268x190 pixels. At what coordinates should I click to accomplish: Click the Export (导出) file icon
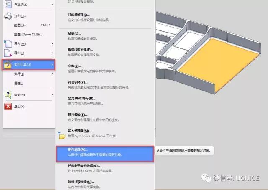click(8, 53)
